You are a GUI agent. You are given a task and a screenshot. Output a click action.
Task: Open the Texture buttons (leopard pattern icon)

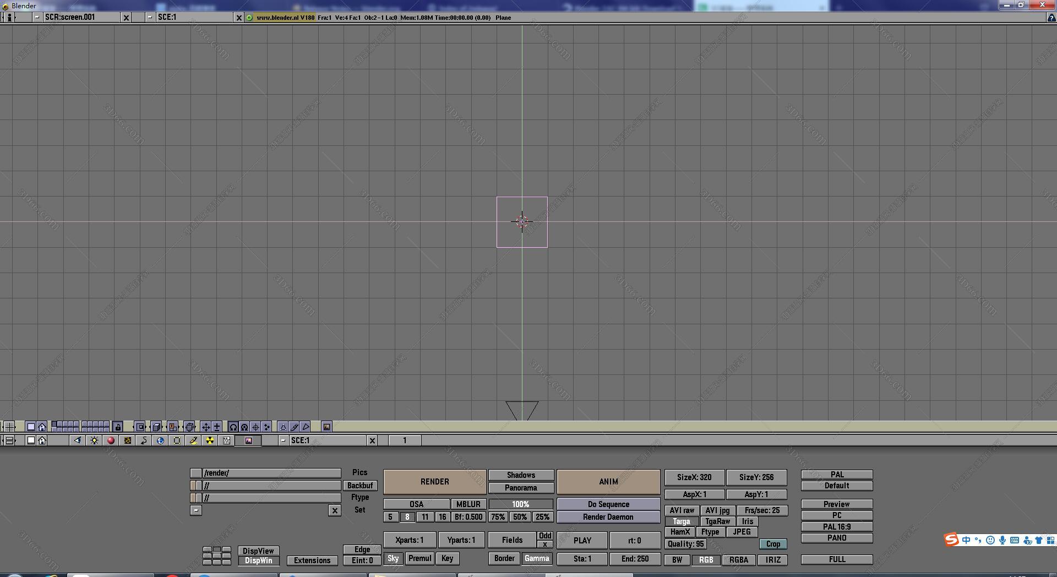[x=128, y=440]
